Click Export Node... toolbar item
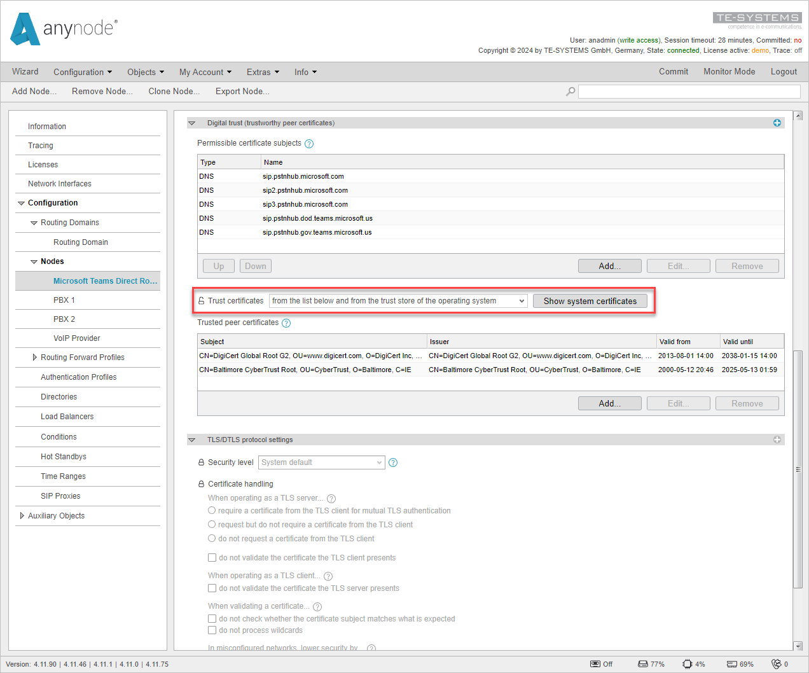 (x=242, y=91)
